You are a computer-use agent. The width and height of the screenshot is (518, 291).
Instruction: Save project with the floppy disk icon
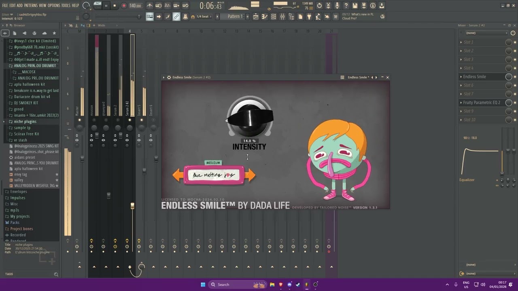click(355, 6)
